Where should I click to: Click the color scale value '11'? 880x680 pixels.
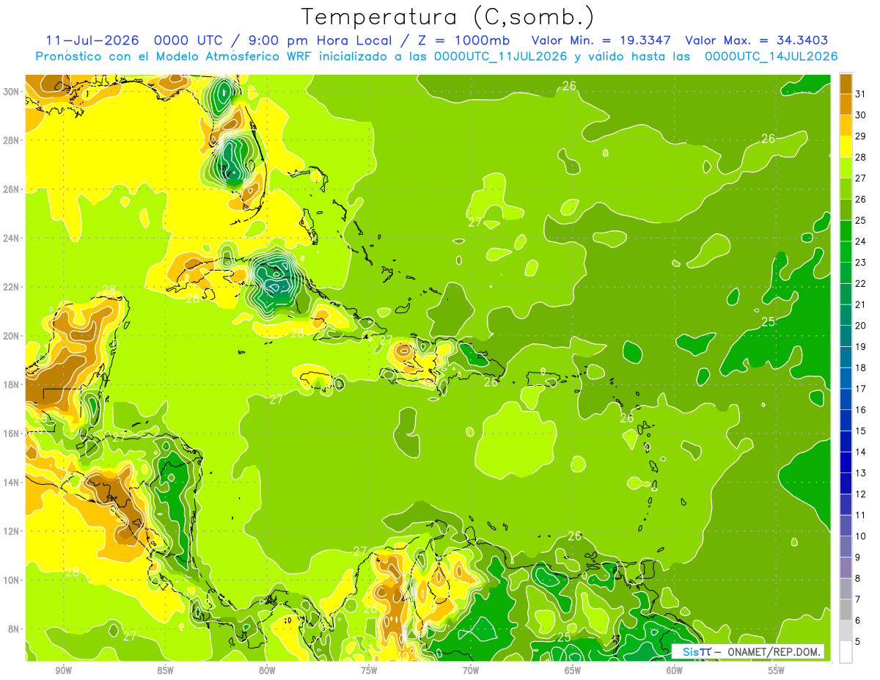[x=860, y=516]
